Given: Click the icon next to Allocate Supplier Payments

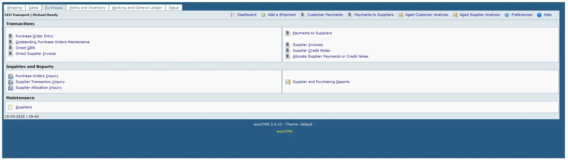Looking at the screenshot, I should pos(288,56).
